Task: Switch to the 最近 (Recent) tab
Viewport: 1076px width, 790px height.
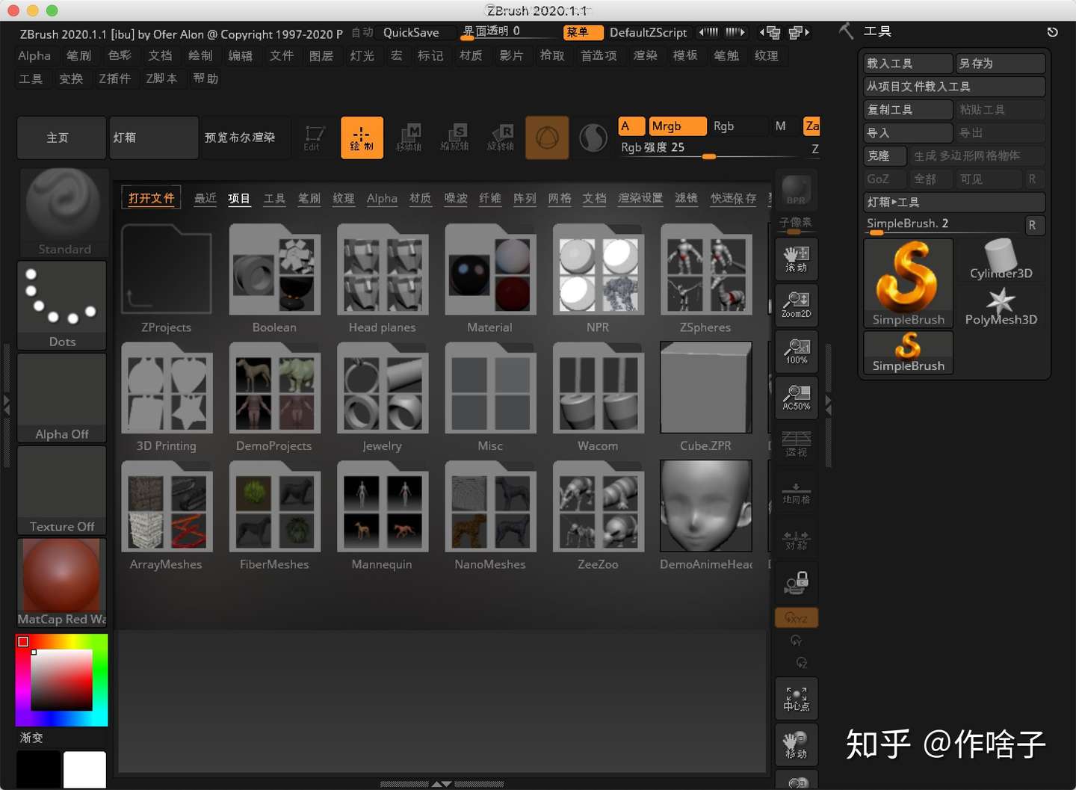Action: click(205, 199)
